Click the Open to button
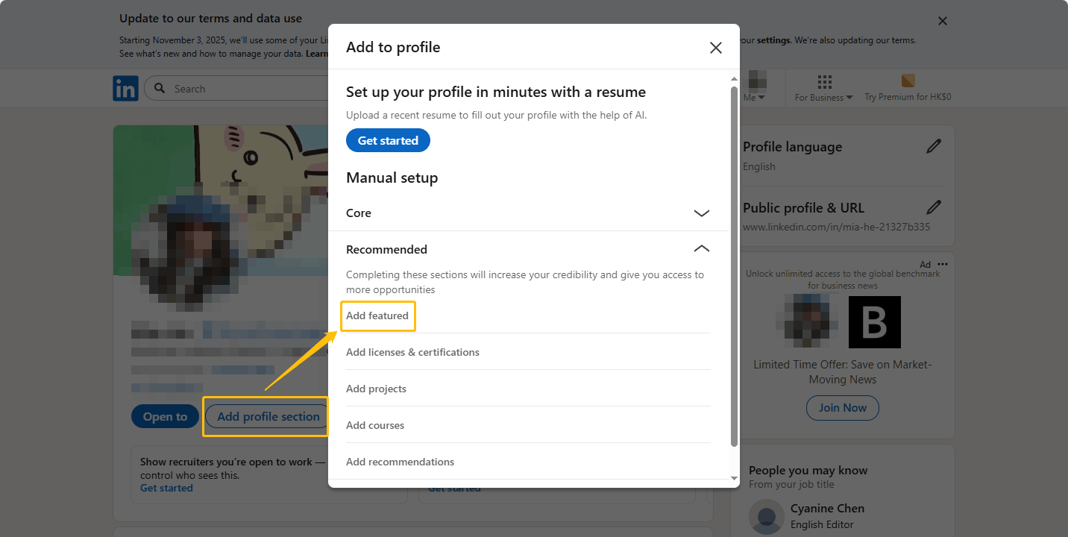 point(165,417)
